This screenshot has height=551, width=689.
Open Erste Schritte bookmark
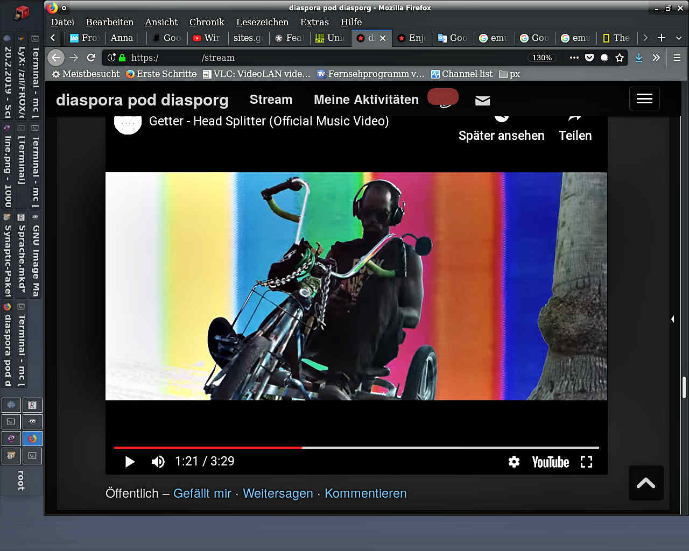tap(161, 74)
